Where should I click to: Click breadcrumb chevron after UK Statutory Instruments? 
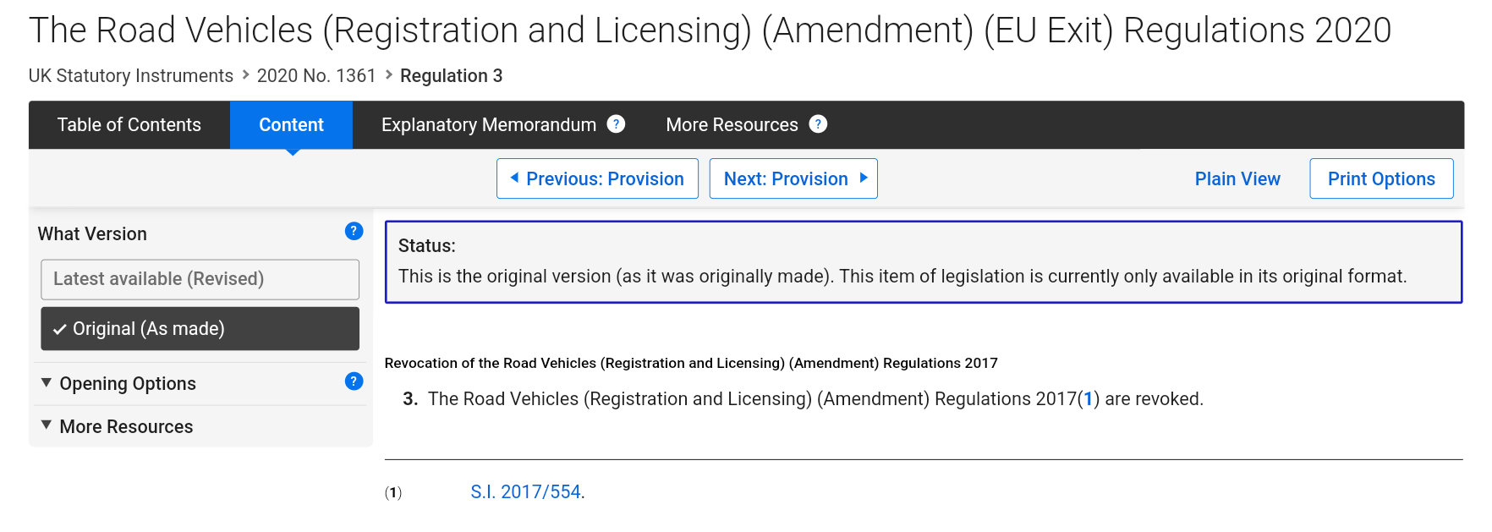point(245,74)
